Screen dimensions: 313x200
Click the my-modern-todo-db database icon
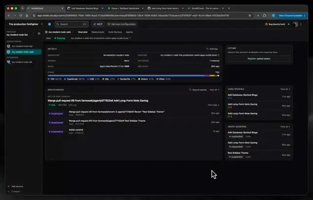click(8, 62)
